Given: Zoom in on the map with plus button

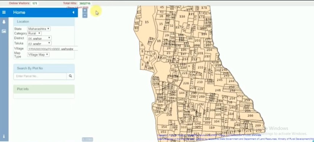Looking at the screenshot, I should 85,10.
